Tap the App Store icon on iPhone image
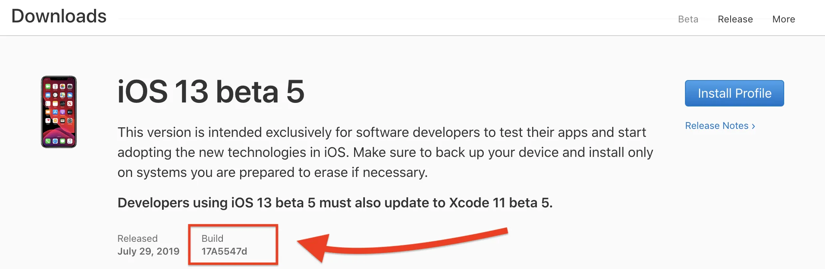Screen dimensions: 825x269 point(55,112)
